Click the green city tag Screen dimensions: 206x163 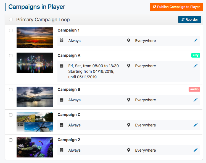click(196, 55)
